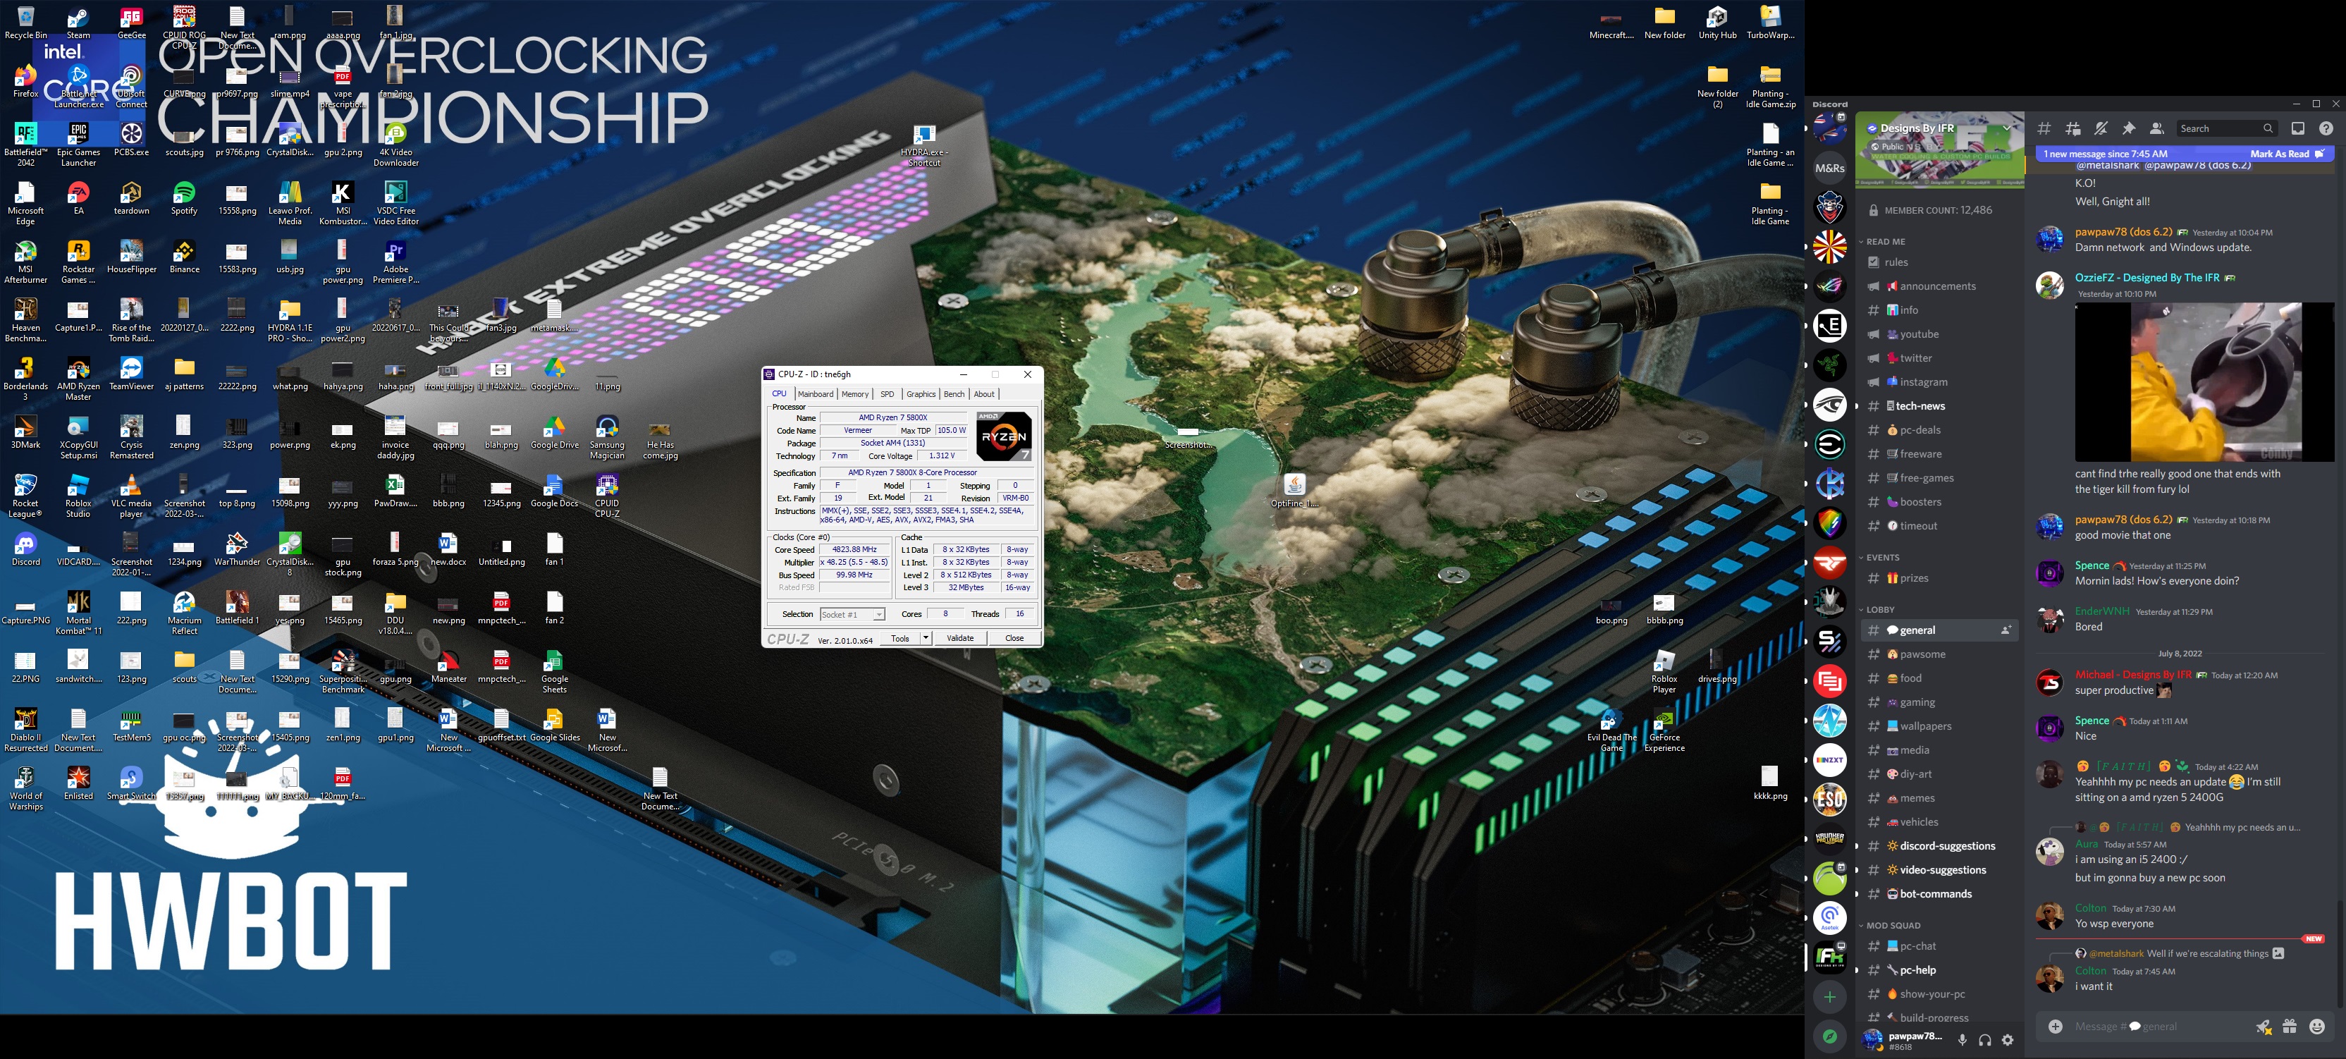Image resolution: width=2346 pixels, height=1059 pixels.
Task: Click the Discord search field
Action: coord(2227,128)
